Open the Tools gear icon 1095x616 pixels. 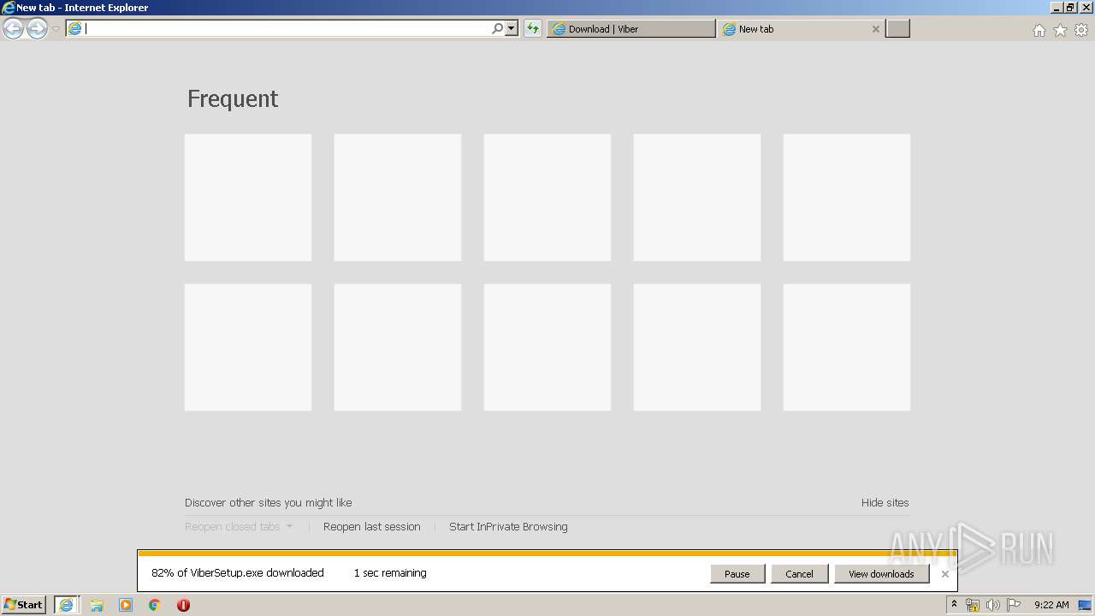tap(1081, 30)
